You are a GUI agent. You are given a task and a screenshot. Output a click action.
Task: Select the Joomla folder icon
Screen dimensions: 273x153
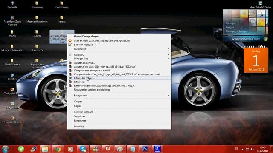pyautogui.click(x=37, y=34)
